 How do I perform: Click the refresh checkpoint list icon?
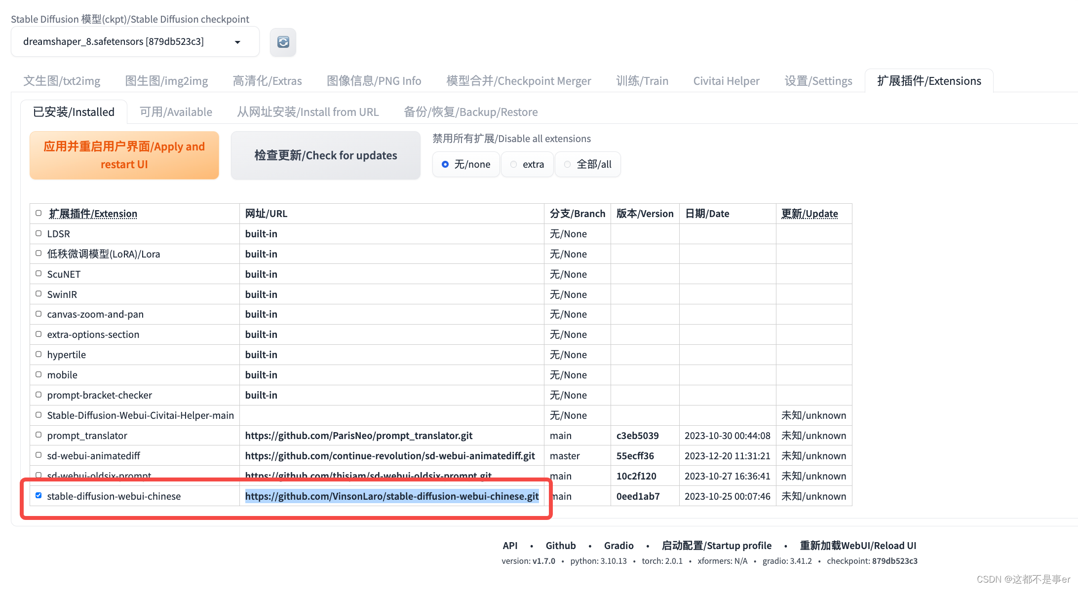(283, 42)
